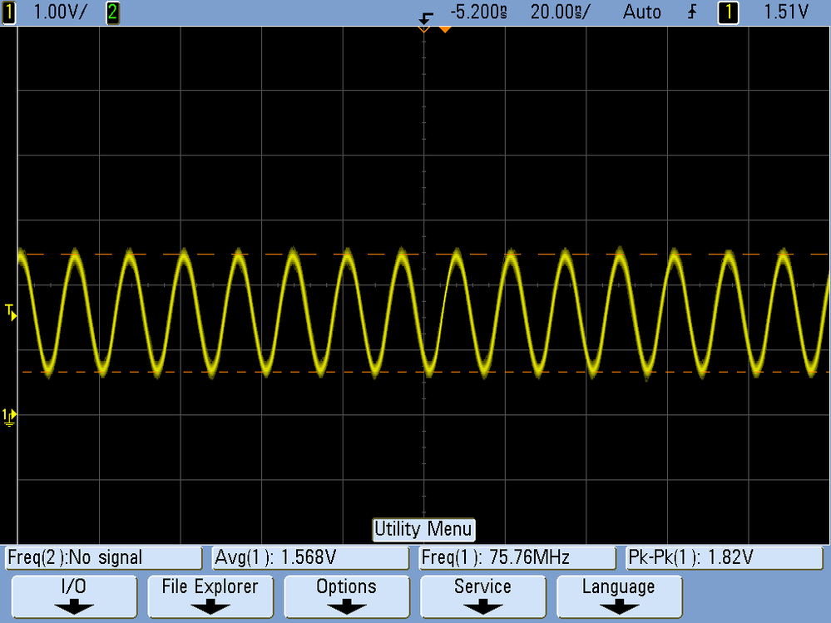Click the rising edge trigger icon

point(691,12)
